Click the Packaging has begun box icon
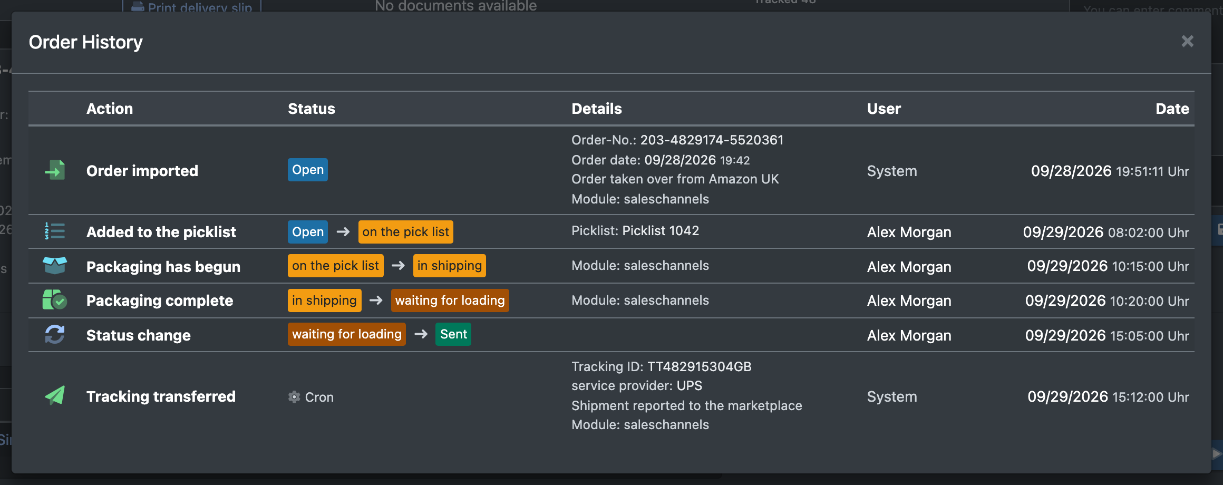1223x485 pixels. click(x=55, y=266)
